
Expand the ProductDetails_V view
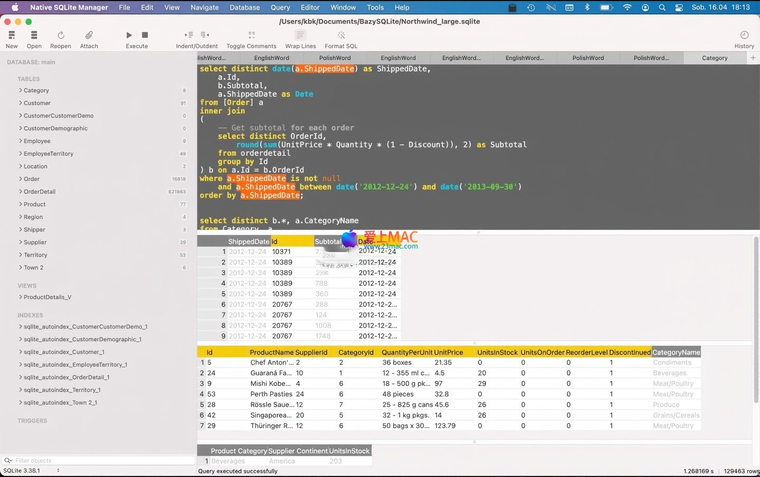point(21,297)
